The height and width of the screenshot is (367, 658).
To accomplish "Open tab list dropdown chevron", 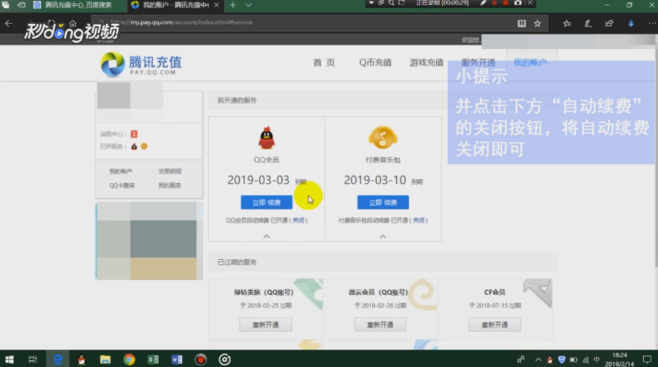I will point(248,5).
